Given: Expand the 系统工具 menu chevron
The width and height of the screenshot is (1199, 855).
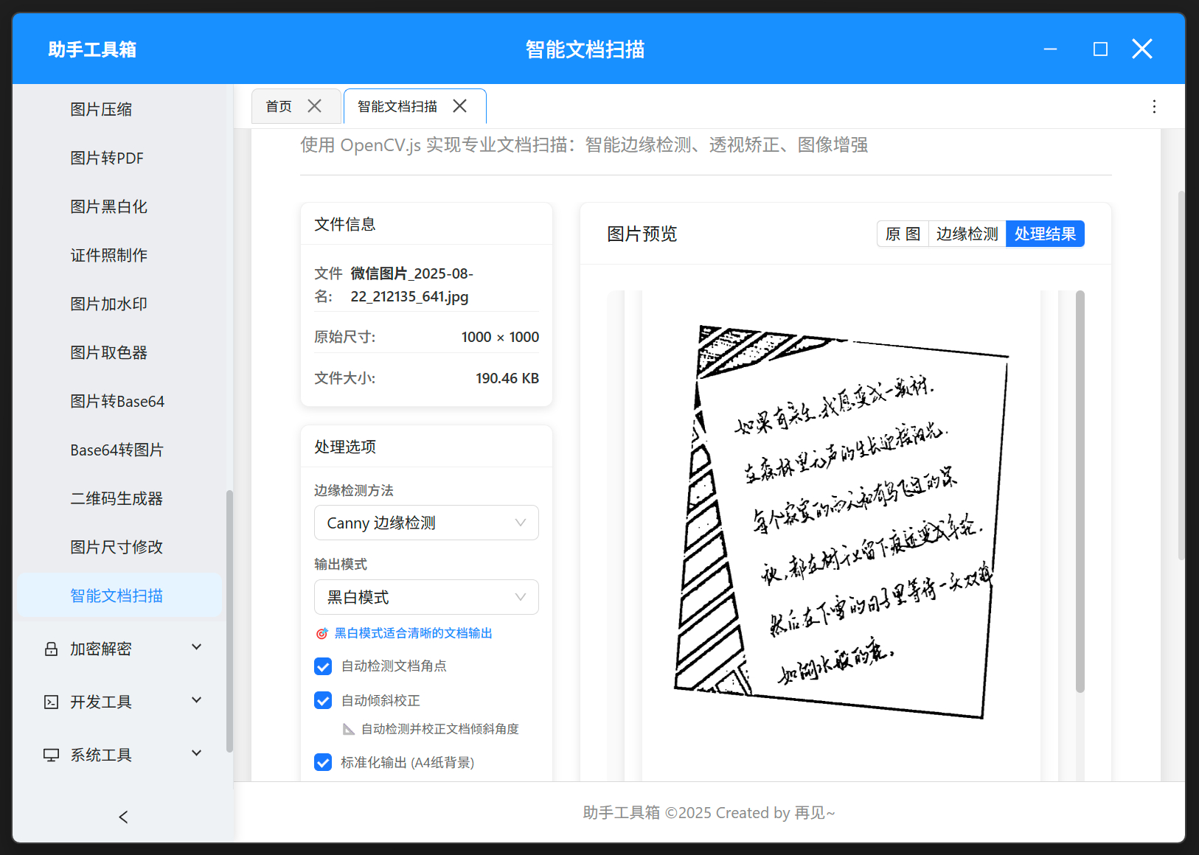Looking at the screenshot, I should (197, 753).
